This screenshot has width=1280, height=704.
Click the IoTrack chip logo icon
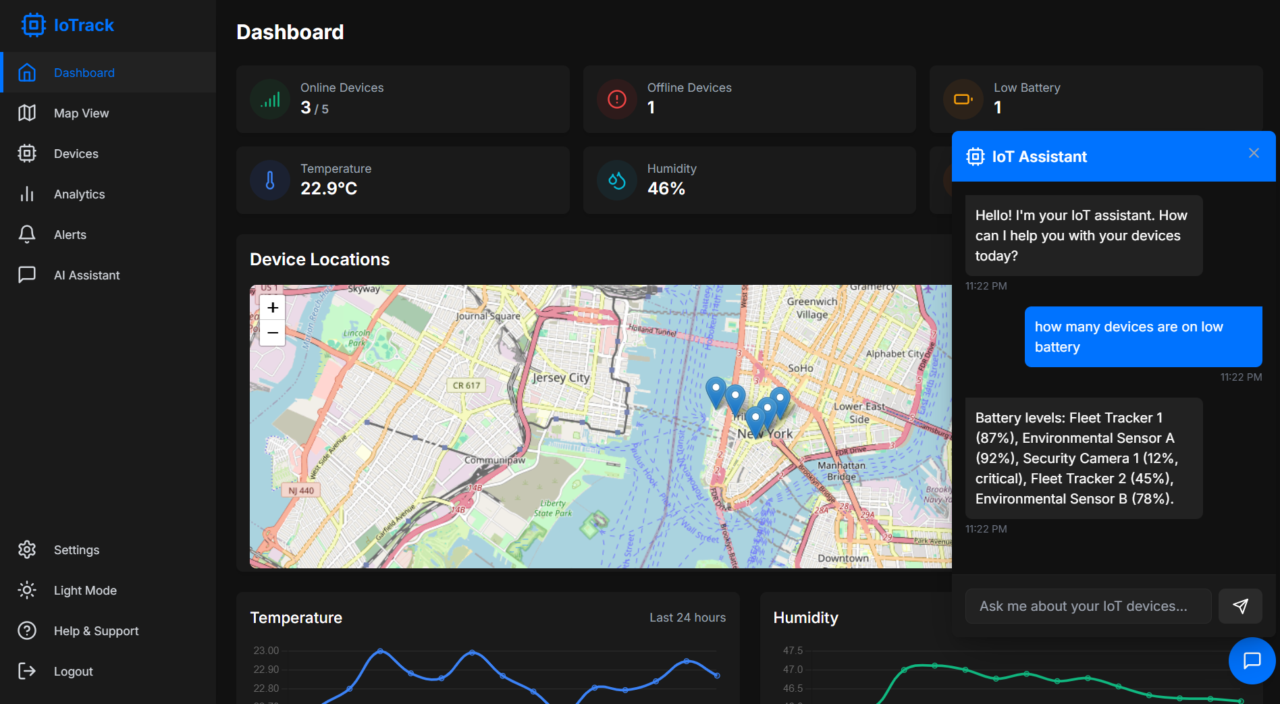(33, 25)
